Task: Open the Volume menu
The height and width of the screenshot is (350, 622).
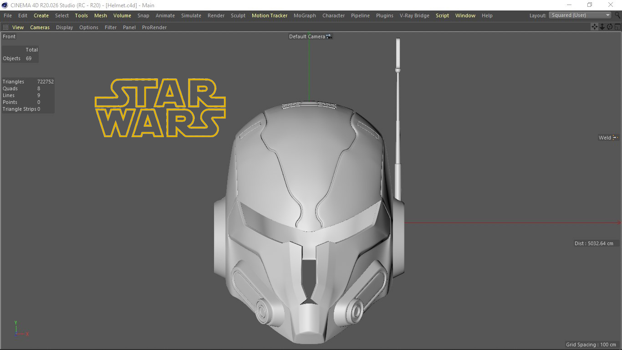Action: point(122,15)
